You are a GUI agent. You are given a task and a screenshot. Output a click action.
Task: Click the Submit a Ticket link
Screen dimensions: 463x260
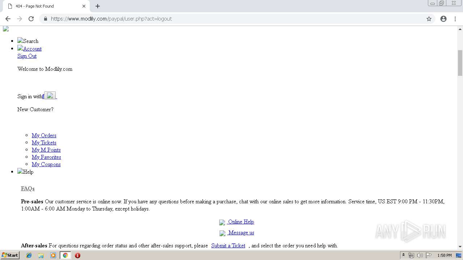click(x=228, y=246)
